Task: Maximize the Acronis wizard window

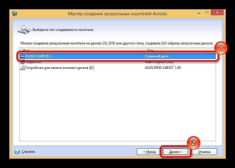Action: 207,13
